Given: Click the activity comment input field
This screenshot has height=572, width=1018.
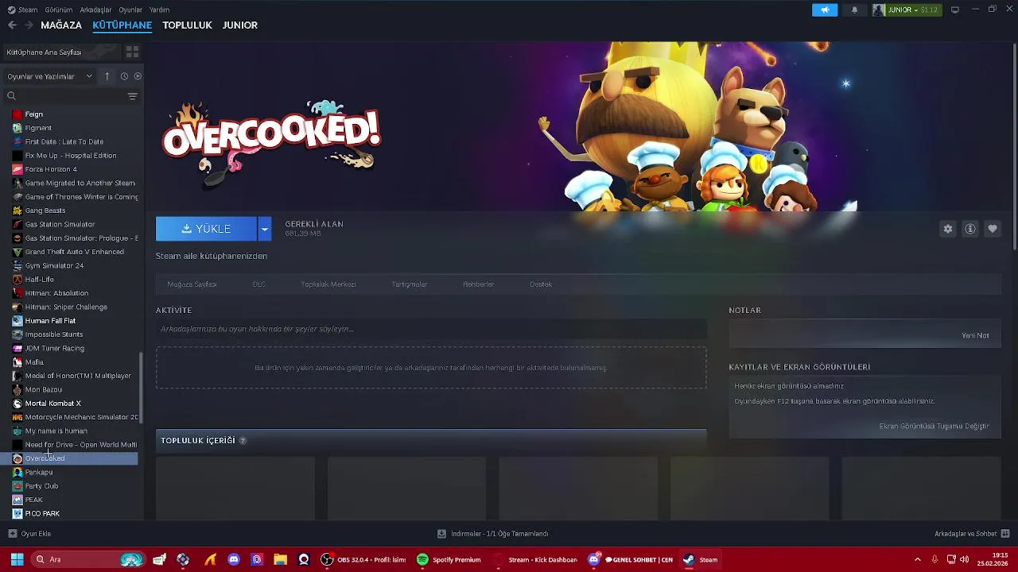Looking at the screenshot, I should coord(431,329).
